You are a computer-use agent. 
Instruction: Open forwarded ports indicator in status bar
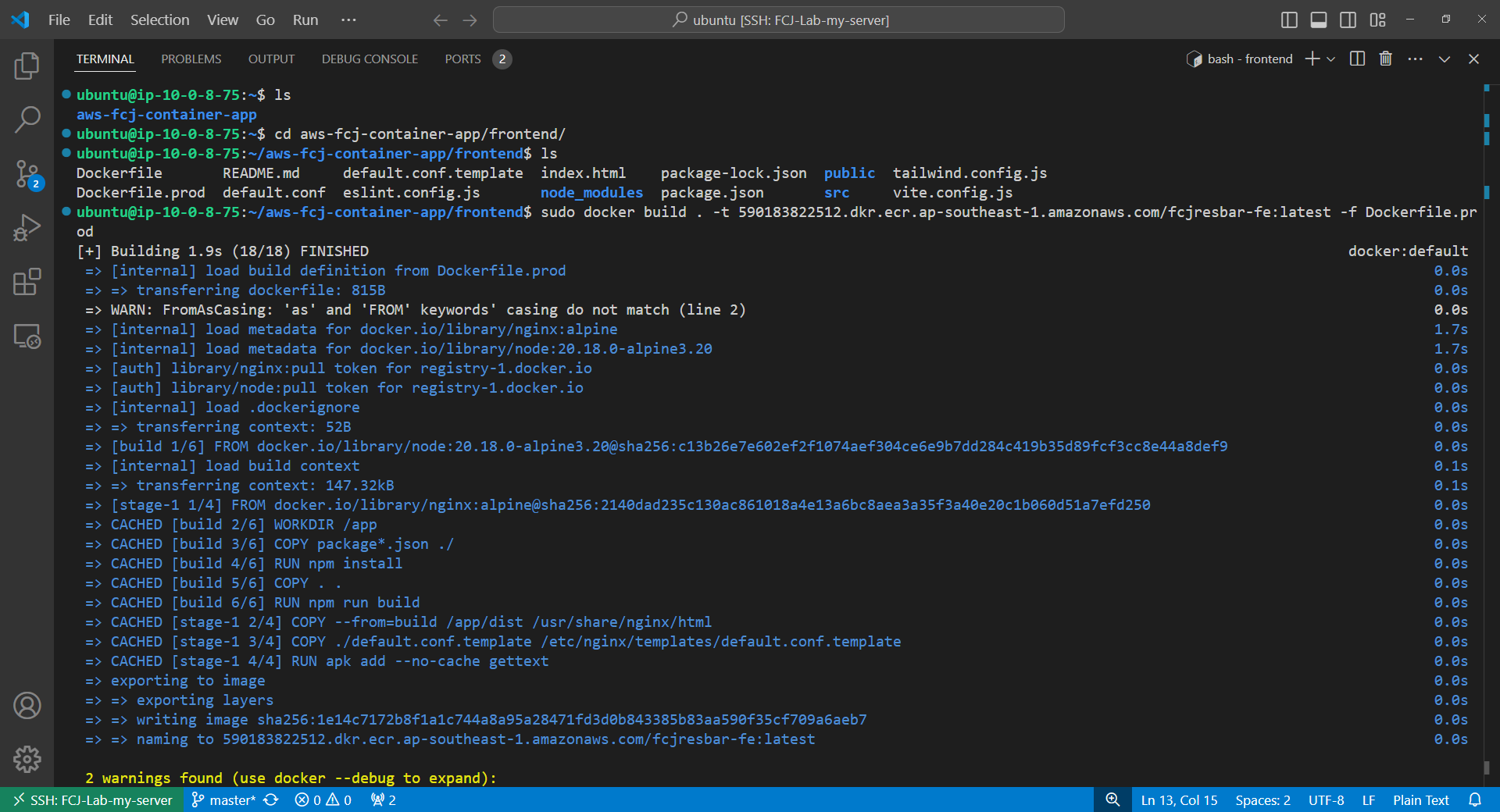click(x=384, y=800)
